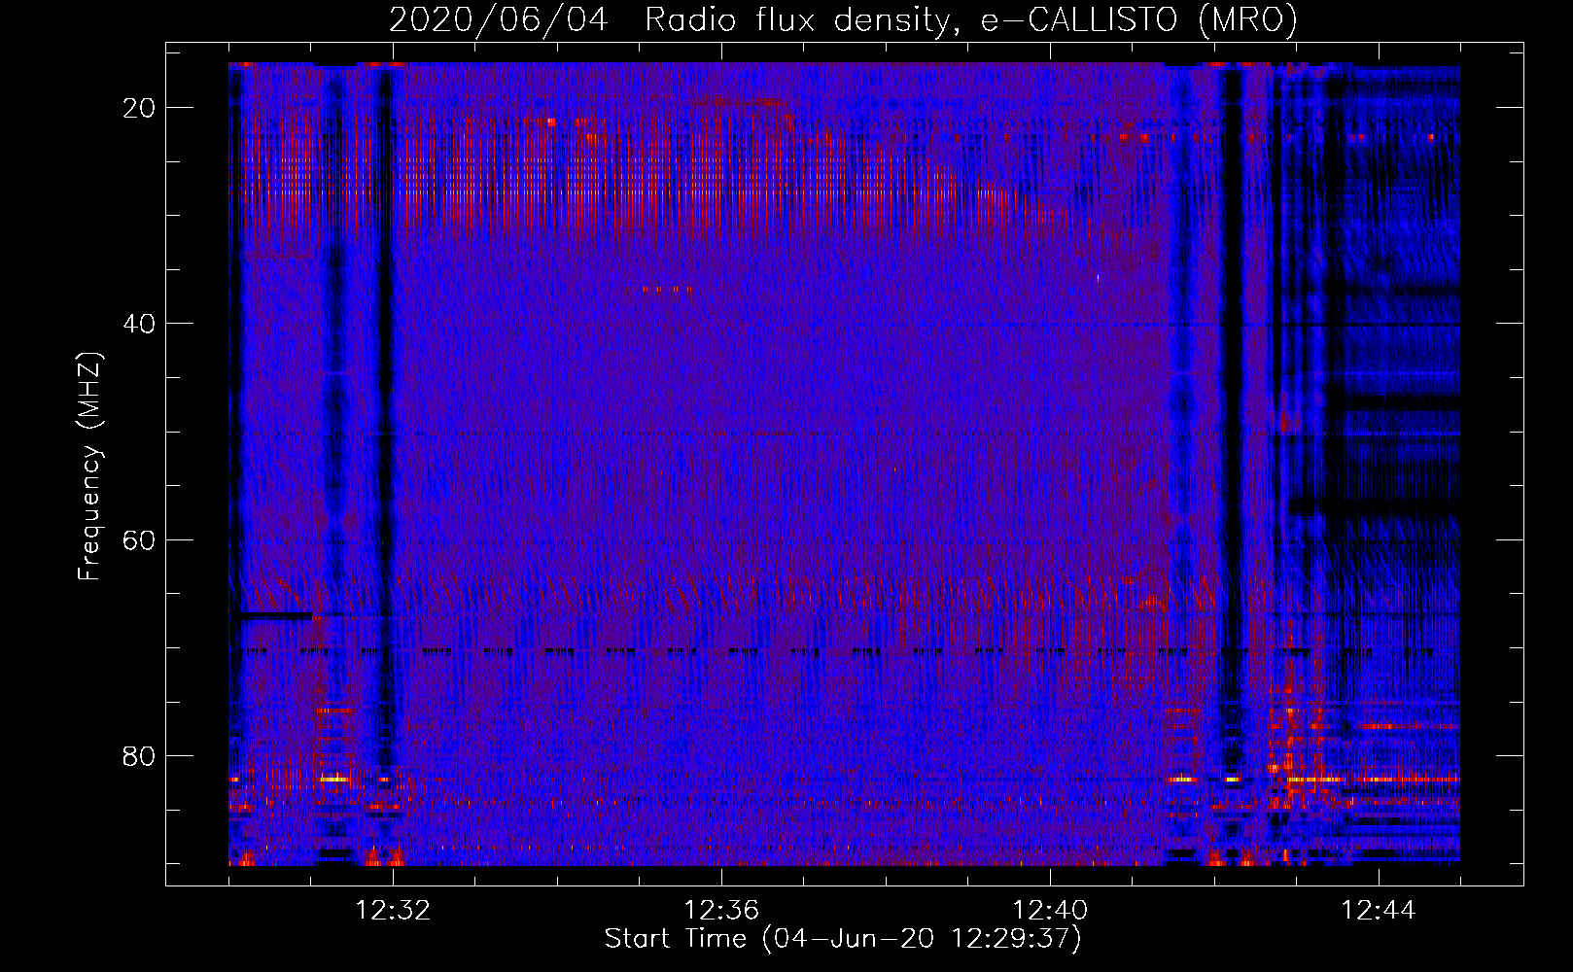Click the plot title 'Radio flux density, e-CALLISTO (MRO)'
Viewport: 1573px width, 972px height.
(x=970, y=19)
